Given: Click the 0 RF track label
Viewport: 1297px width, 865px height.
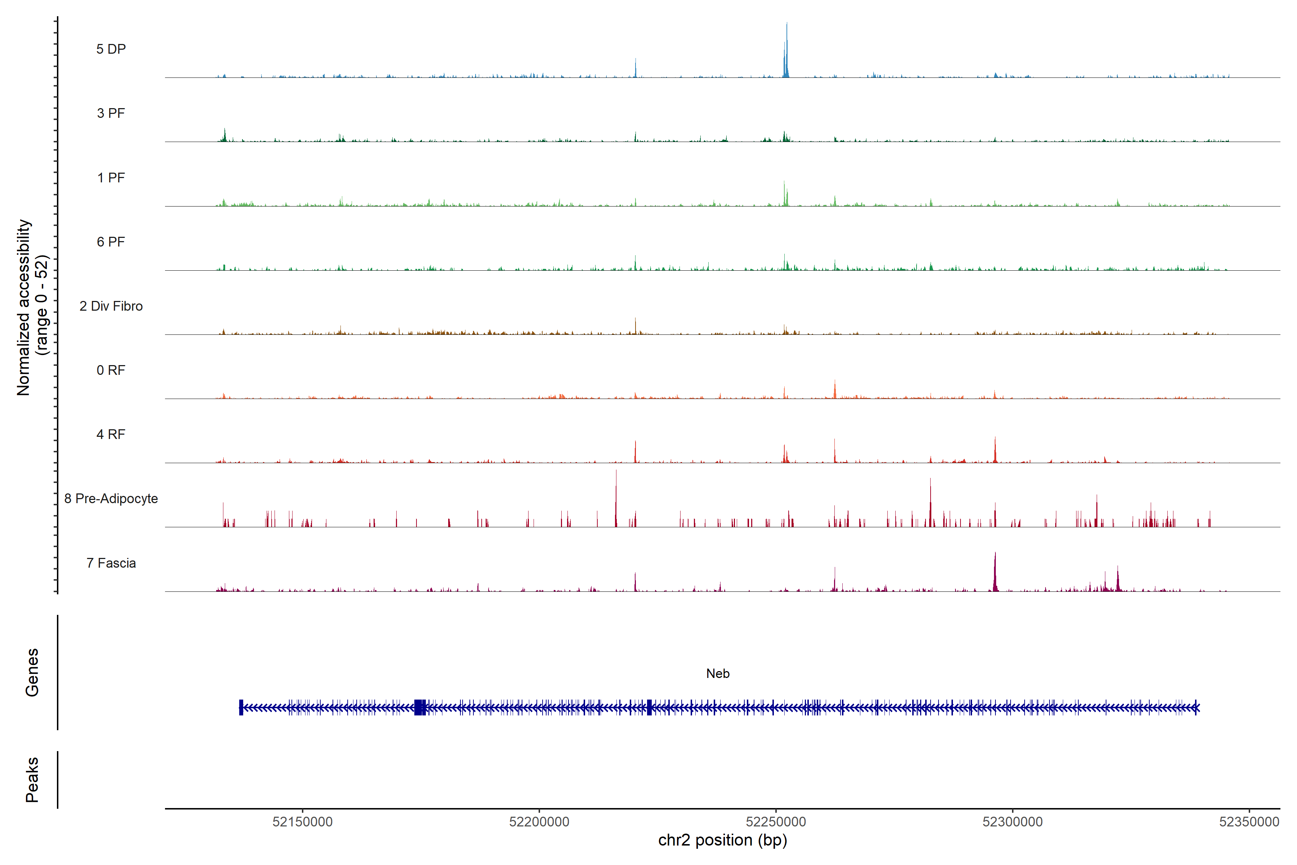Looking at the screenshot, I should tap(111, 370).
